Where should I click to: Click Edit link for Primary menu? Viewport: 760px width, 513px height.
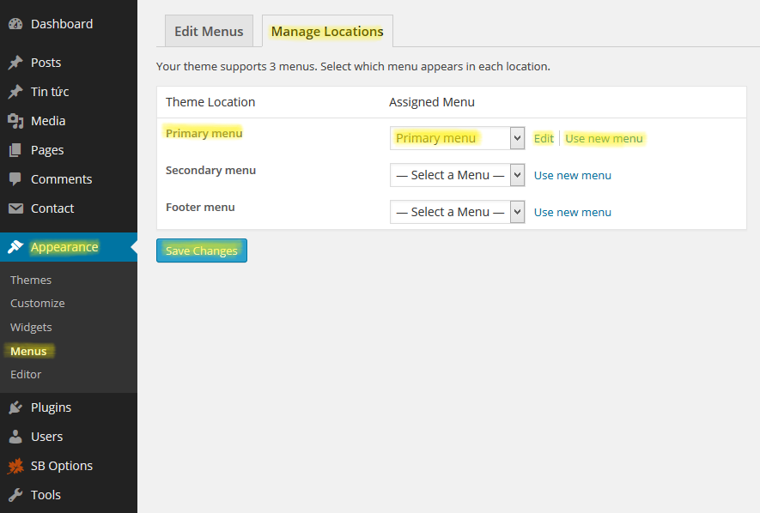pos(544,138)
